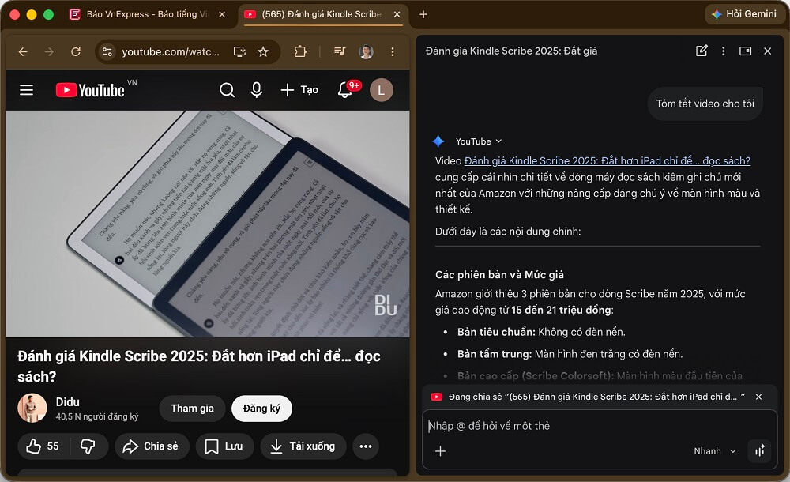Start a new Gemini chat with the pencil icon

702,51
